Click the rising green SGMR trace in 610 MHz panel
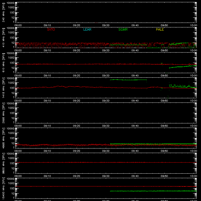This screenshot has width=201, height=201. click(183, 67)
